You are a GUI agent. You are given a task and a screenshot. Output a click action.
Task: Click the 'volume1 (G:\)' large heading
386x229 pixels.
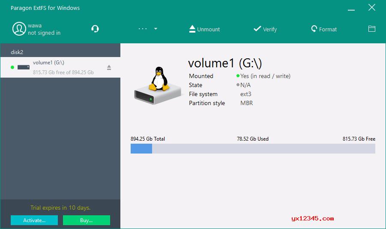(225, 63)
